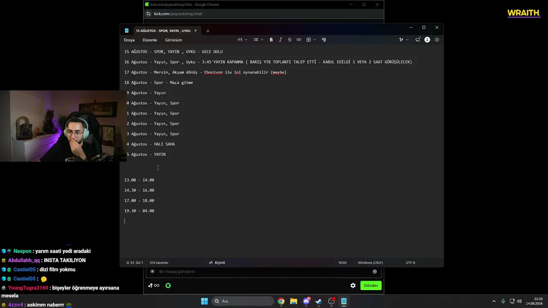Click the username Nexpon in stream chat
548x308 pixels.
(x=22, y=251)
